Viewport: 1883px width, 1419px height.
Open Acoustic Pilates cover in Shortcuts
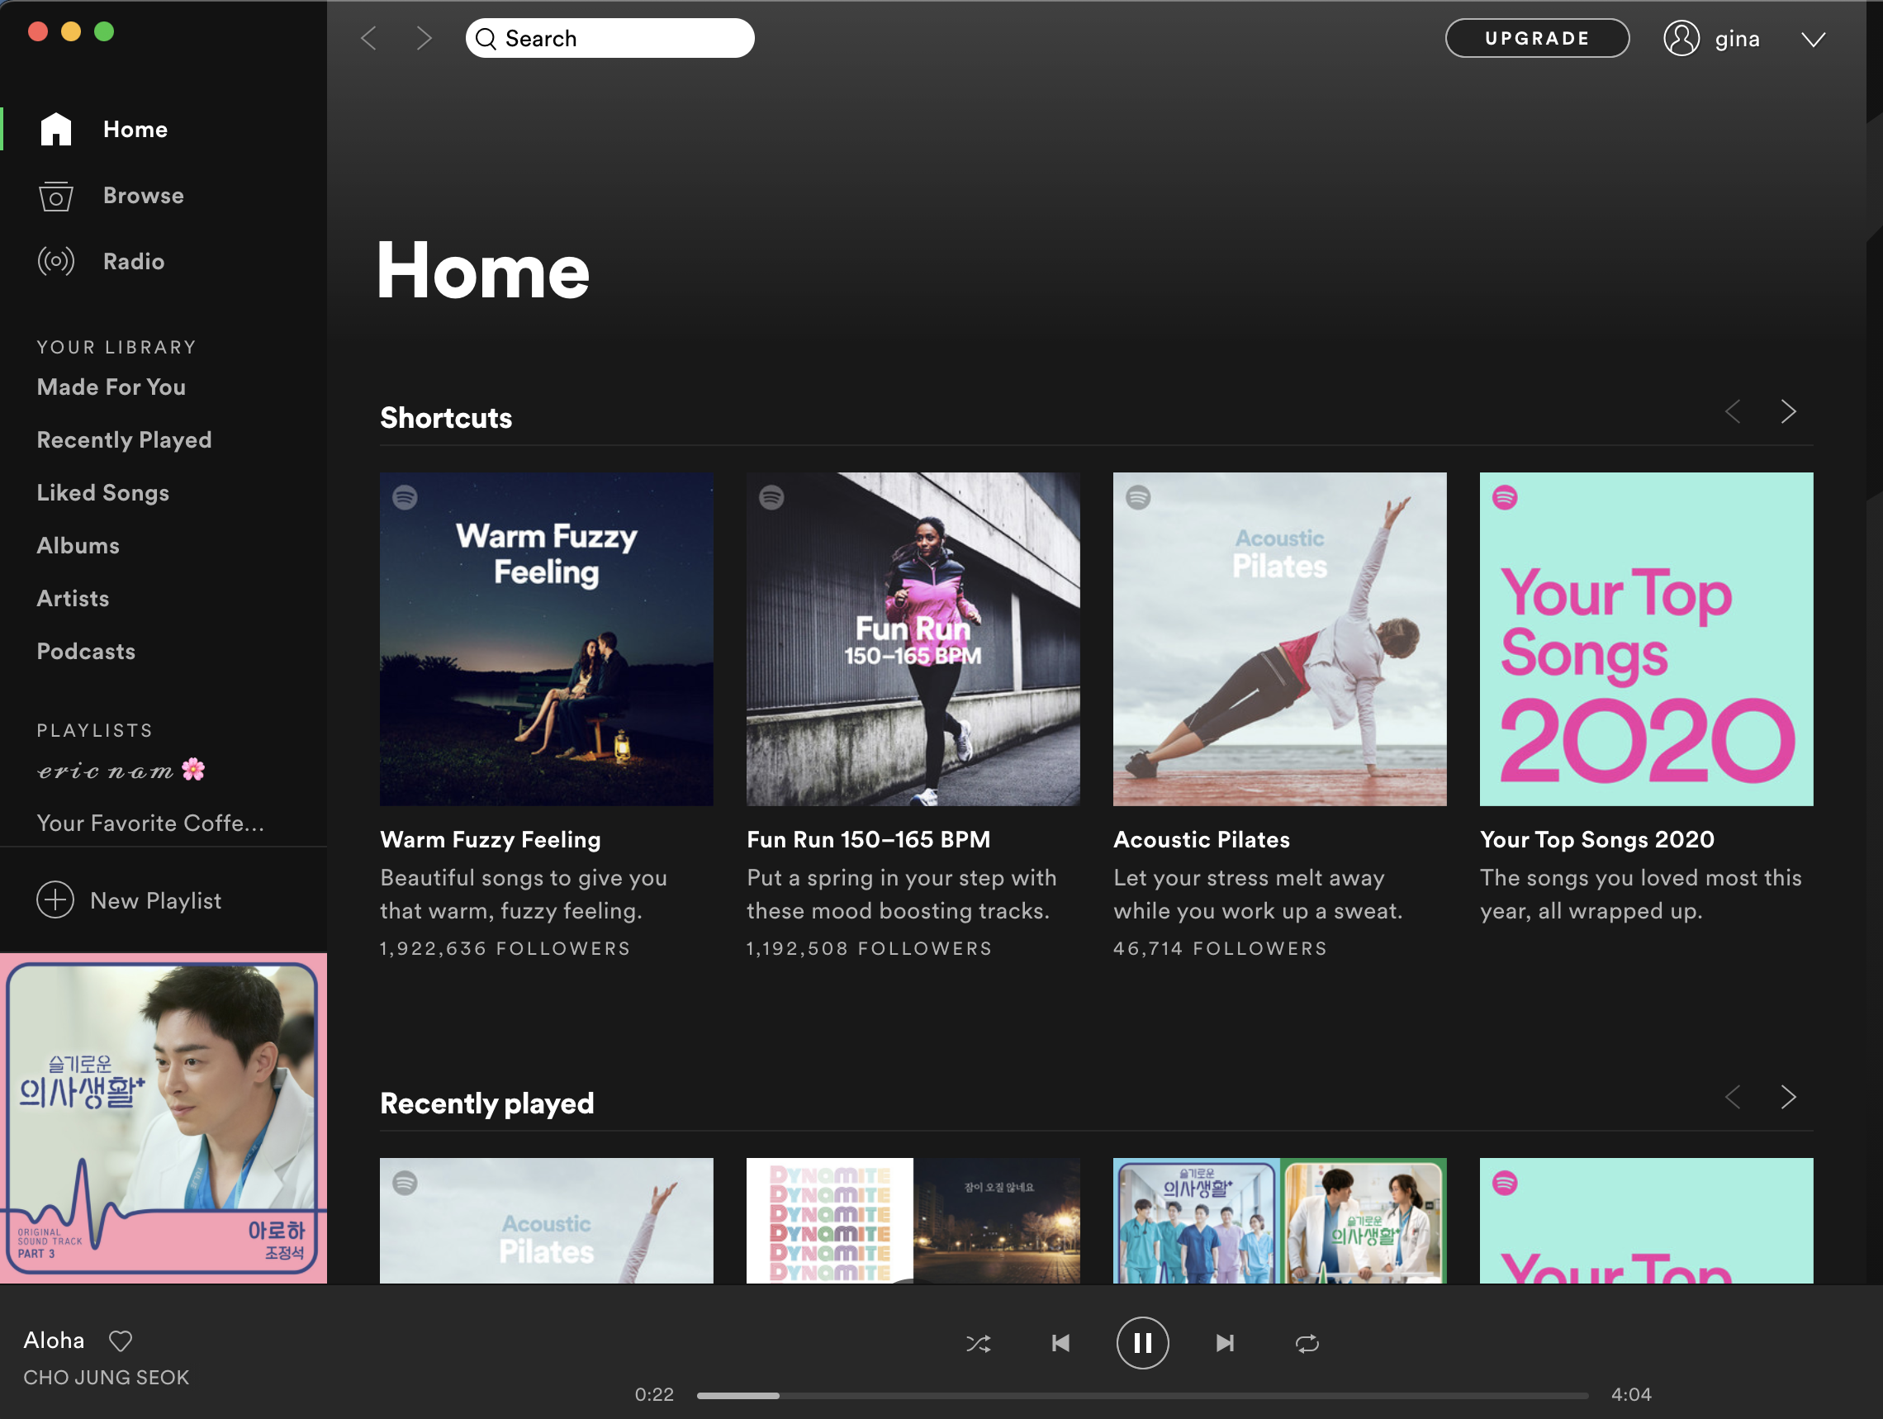[x=1279, y=639]
